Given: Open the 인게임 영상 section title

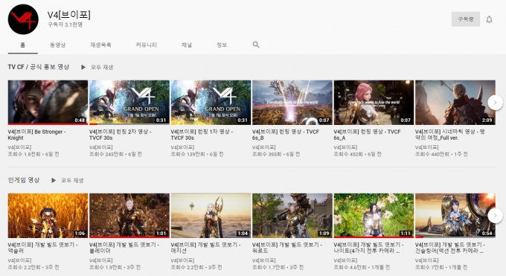Looking at the screenshot, I should click(x=24, y=180).
